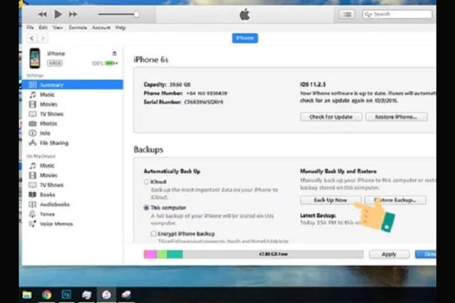Screen dimensions: 455x303
Task: Click the iPhone device thumbnail in sidebar
Action: [x=35, y=58]
